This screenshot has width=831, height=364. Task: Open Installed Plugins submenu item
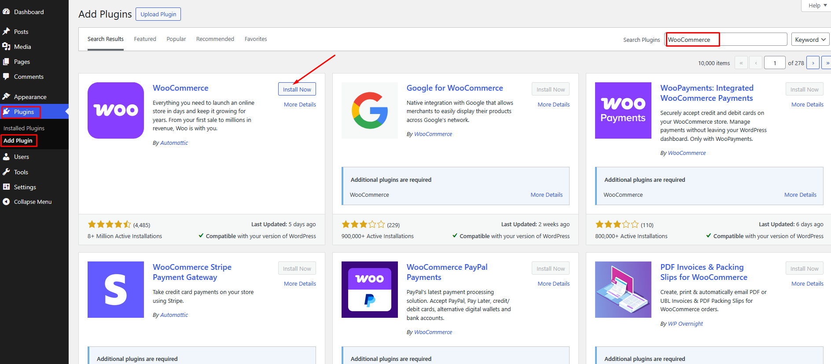[24, 128]
